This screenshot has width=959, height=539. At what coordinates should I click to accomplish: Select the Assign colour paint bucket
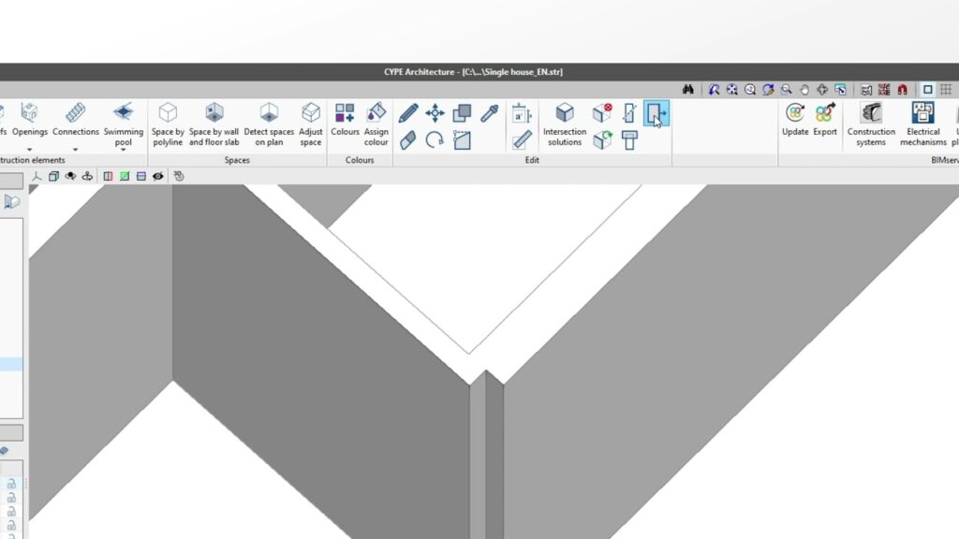(x=376, y=122)
